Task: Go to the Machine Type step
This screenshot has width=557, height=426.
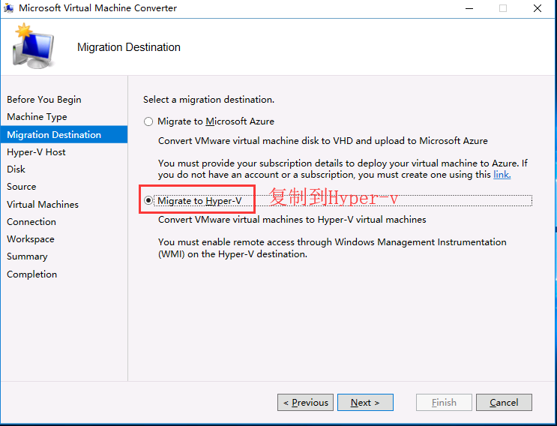Action: point(37,117)
